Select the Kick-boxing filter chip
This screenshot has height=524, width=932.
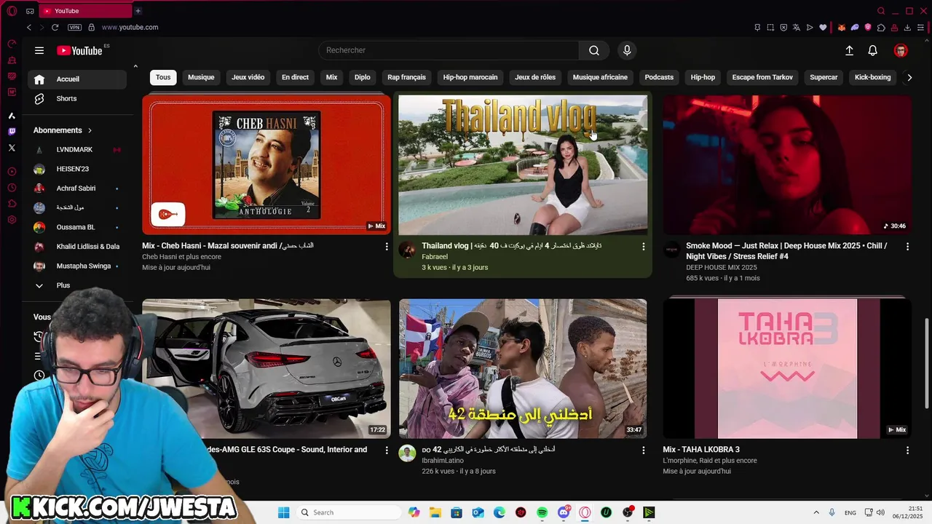(872, 77)
